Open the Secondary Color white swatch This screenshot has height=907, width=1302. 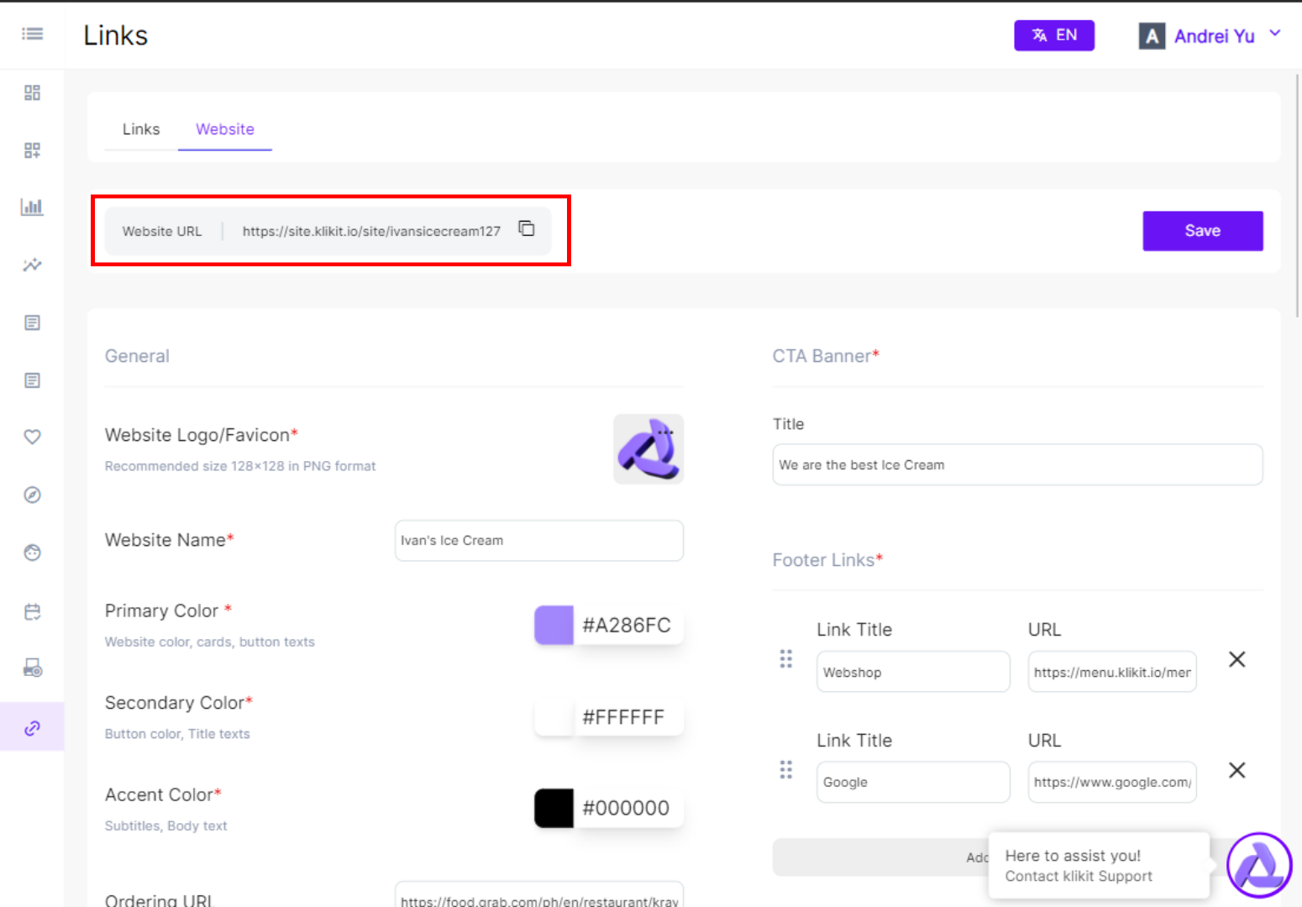tap(554, 717)
